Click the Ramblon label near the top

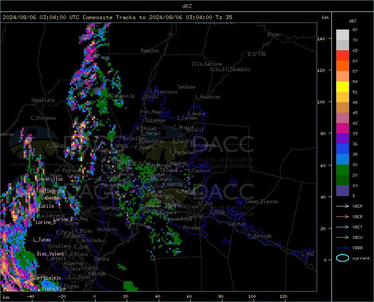pyautogui.click(x=150, y=51)
